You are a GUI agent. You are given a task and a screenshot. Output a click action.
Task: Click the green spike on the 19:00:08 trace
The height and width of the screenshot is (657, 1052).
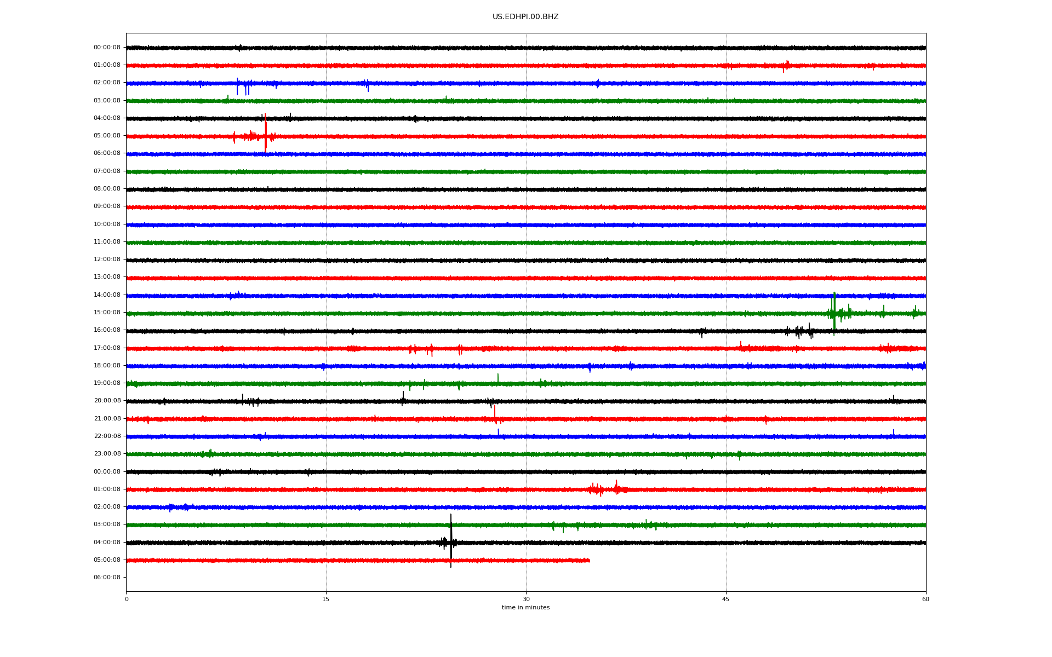click(498, 378)
